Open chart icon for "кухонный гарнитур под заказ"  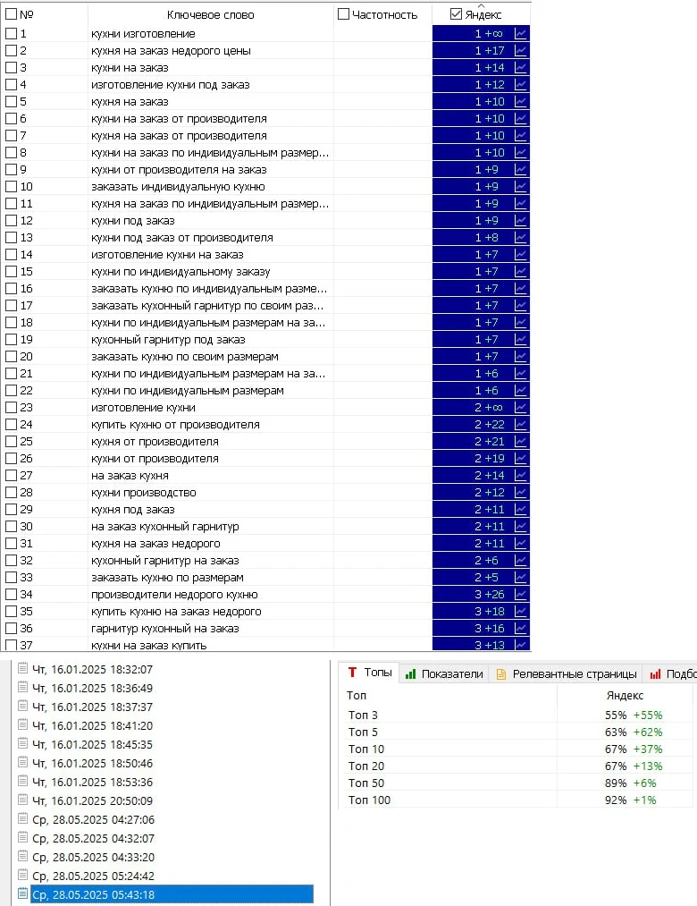tap(520, 340)
